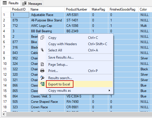Click the Export to Excel icon
Viewport: 152px width, 118px height.
coord(42,84)
